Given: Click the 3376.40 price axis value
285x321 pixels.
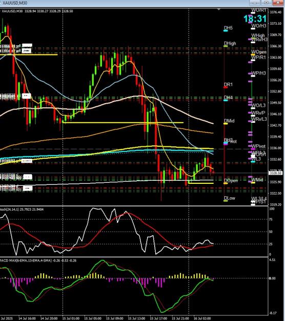Looking at the screenshot, I should tap(275, 12).
